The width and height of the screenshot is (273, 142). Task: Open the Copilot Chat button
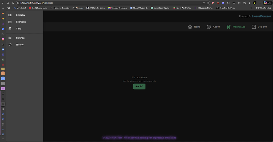click(x=267, y=3)
